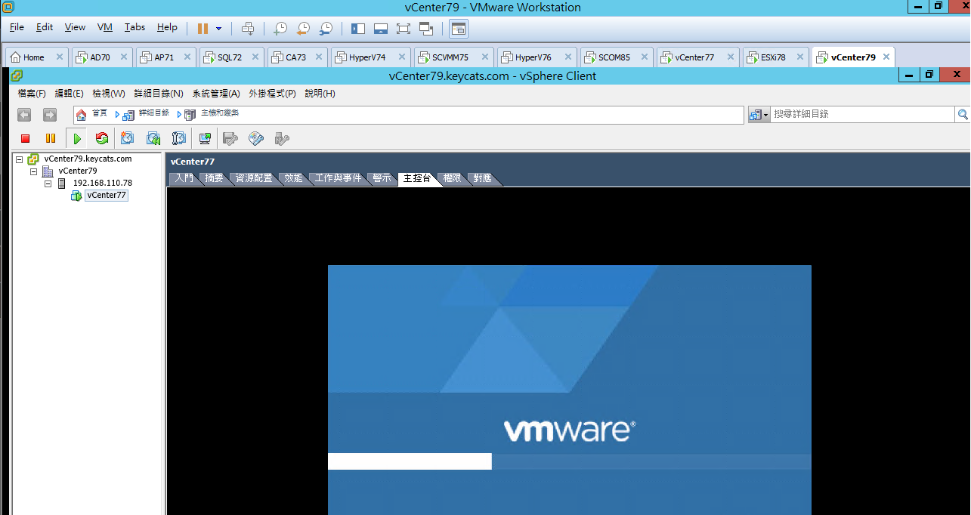Screen dimensions: 971x515
Task: Switch to the SQL72 VM tab
Action: (x=231, y=57)
